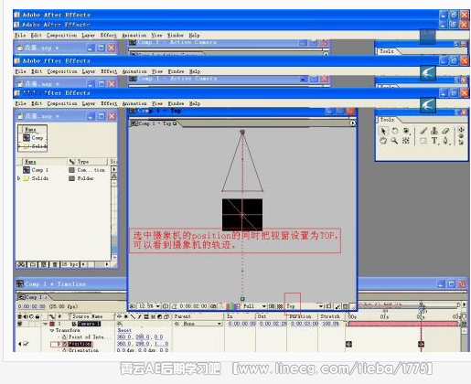Create a new composition from Project panel

[44, 264]
